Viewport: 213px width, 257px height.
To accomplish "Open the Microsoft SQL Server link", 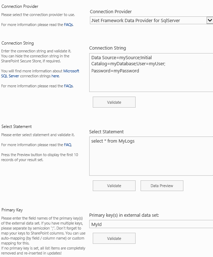I will coord(40,73).
